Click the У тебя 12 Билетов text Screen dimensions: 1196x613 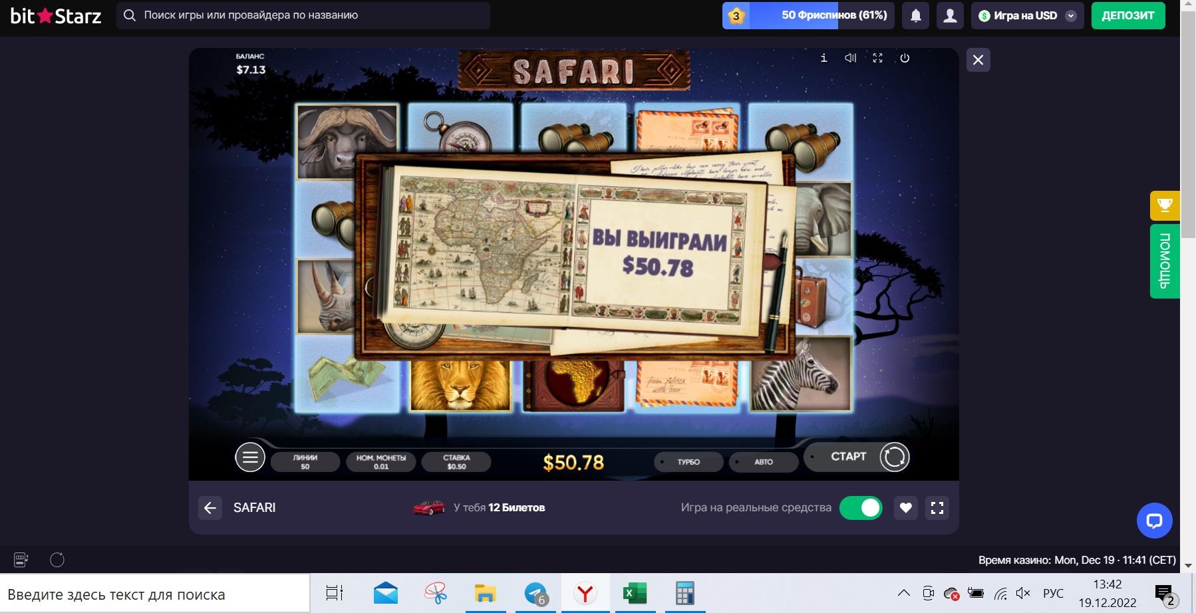click(499, 508)
